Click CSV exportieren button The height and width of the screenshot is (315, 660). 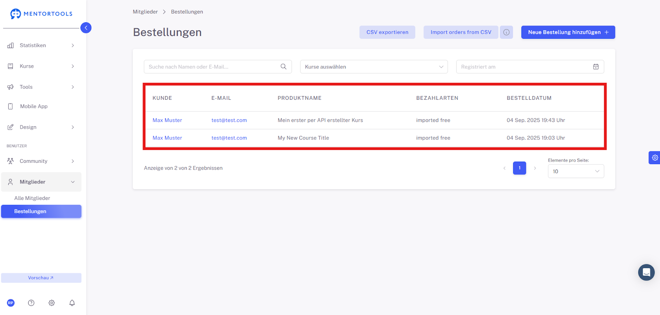tap(387, 32)
